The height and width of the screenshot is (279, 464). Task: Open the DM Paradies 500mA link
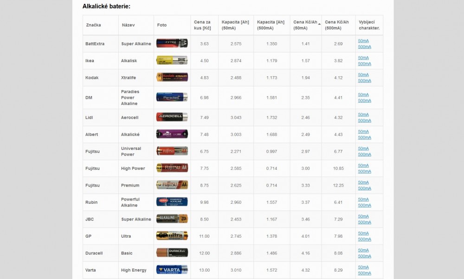click(364, 100)
